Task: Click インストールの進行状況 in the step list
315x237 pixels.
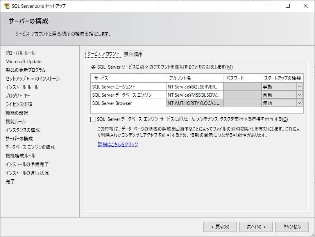Action: pos(27,173)
